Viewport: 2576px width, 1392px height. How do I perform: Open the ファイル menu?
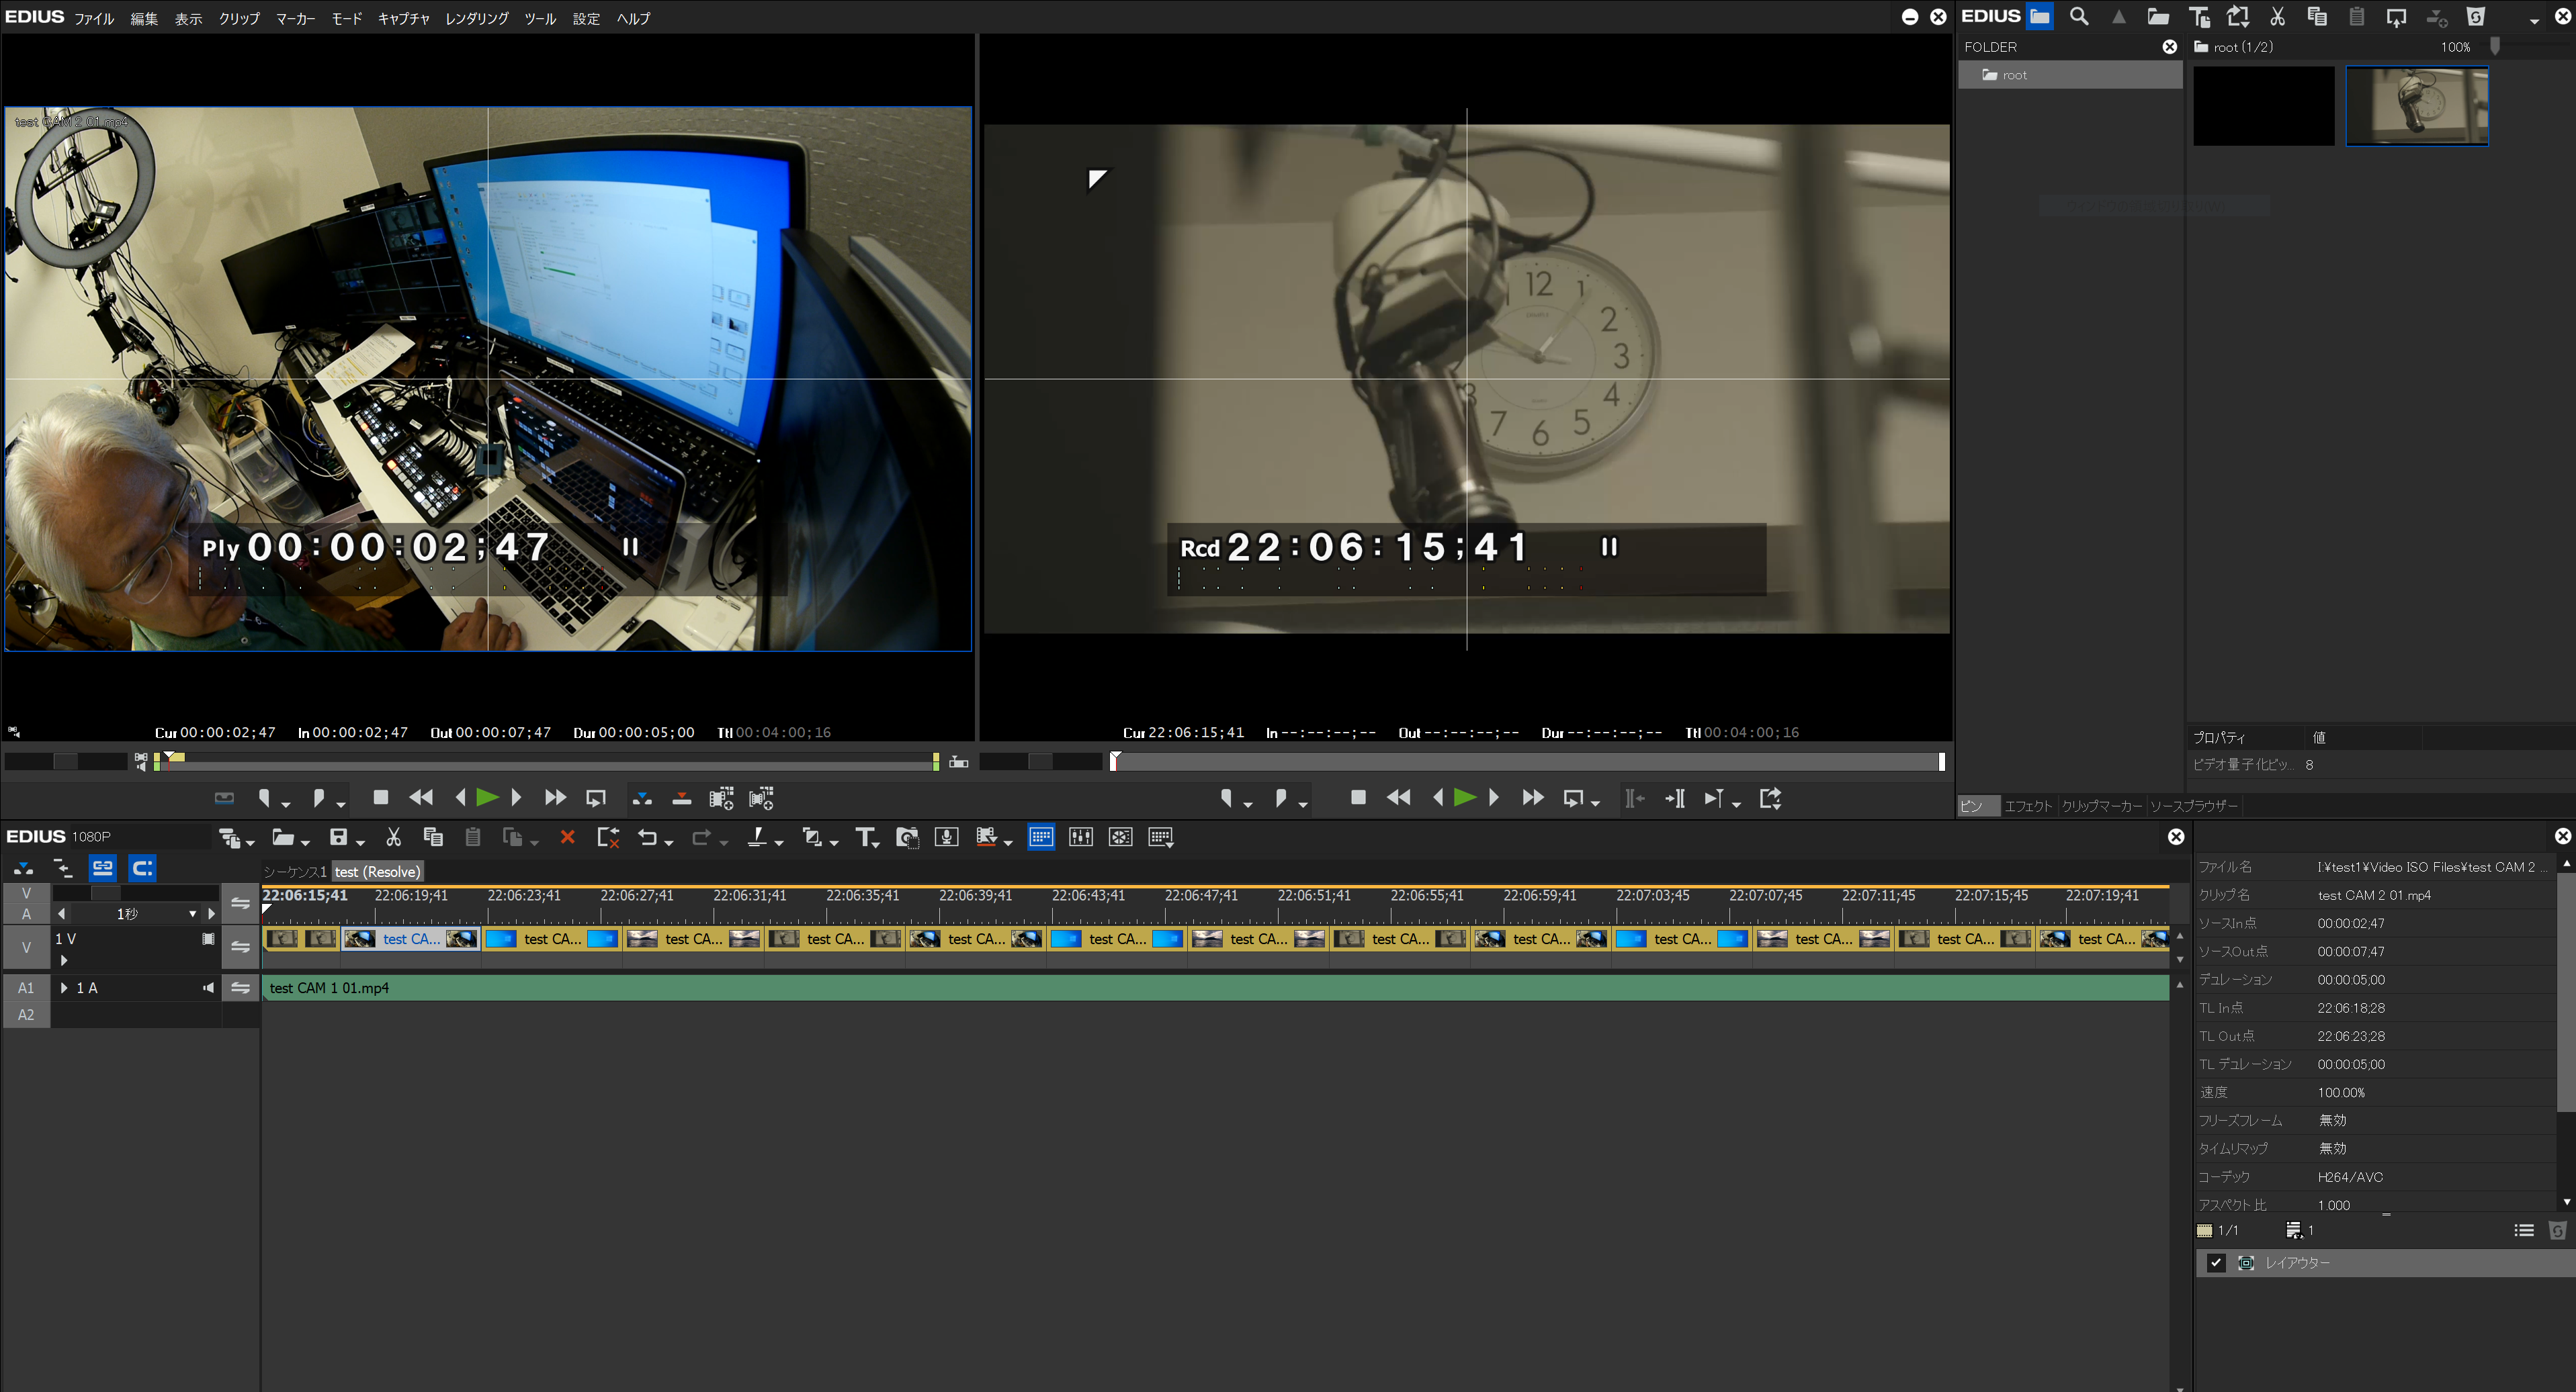94,19
